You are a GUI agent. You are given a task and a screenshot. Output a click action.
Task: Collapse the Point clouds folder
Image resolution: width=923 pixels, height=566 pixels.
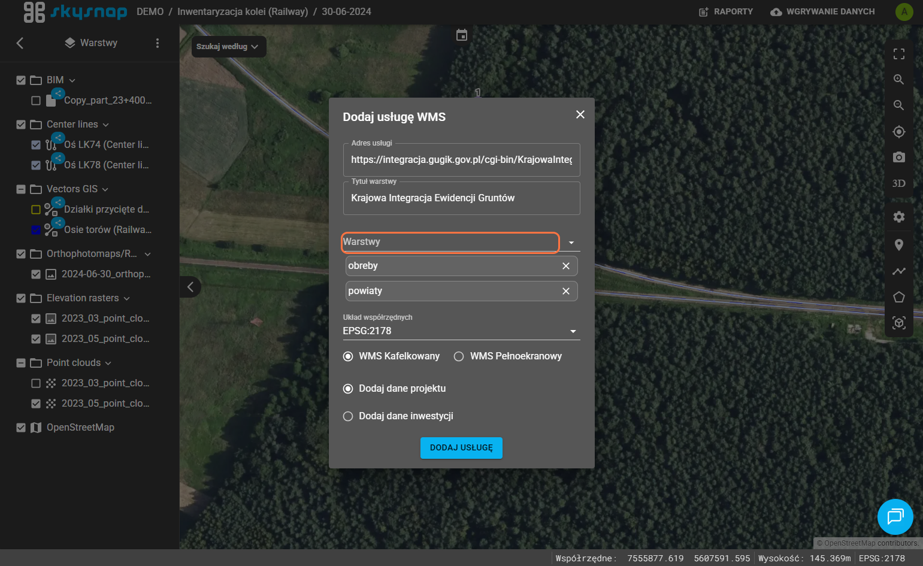coord(108,363)
